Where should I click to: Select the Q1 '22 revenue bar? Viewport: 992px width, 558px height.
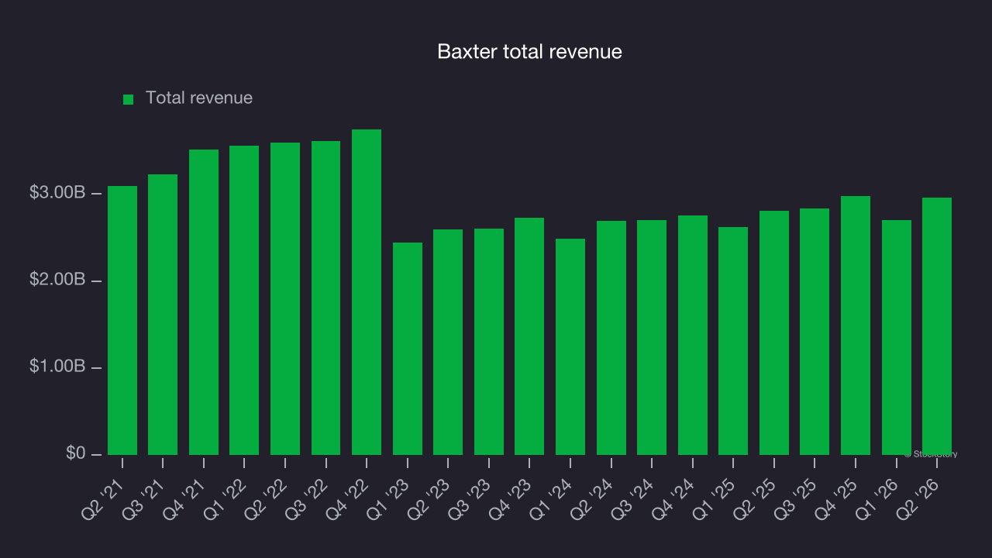point(244,300)
